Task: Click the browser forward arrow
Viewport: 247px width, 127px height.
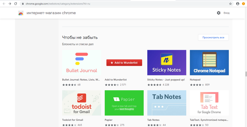Action: point(10,4)
